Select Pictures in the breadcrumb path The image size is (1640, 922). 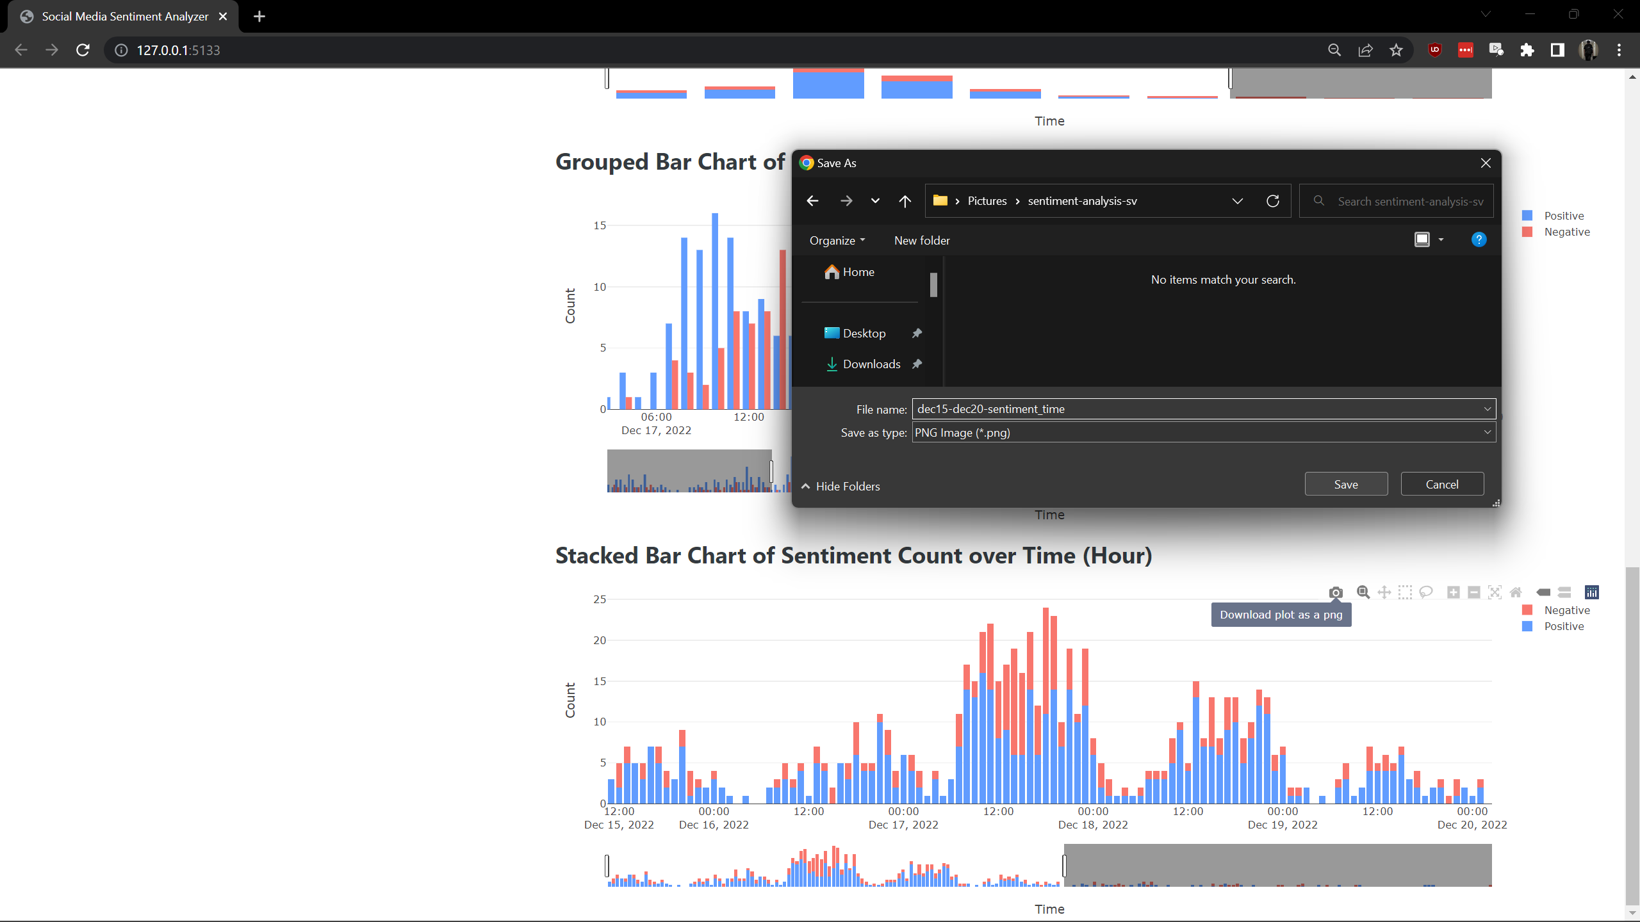tap(987, 200)
